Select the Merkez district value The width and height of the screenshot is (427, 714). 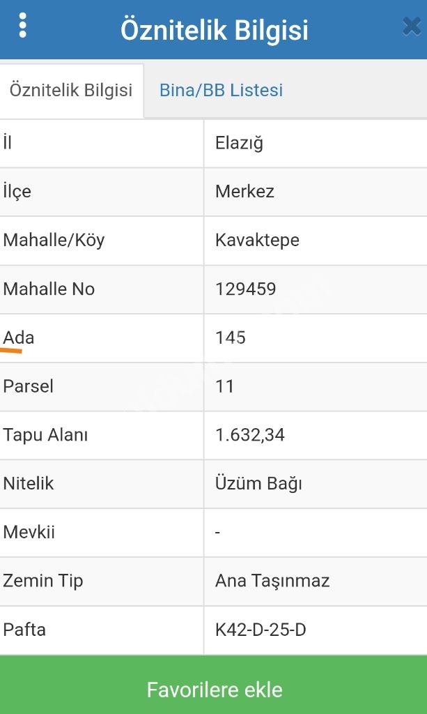pos(244,191)
